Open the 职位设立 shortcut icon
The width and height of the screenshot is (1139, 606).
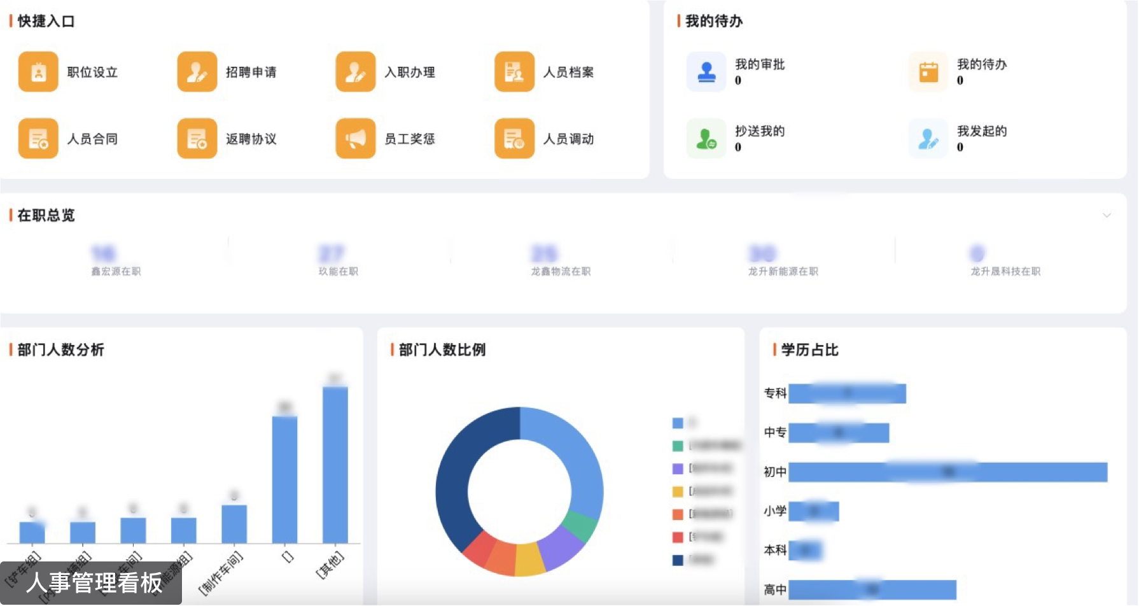(x=38, y=72)
